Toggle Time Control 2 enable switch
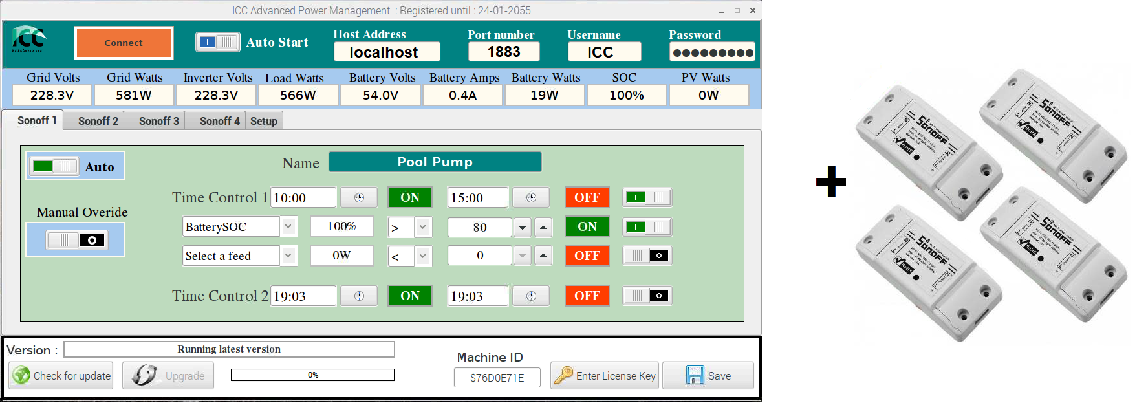Image resolution: width=1137 pixels, height=403 pixels. coord(648,296)
